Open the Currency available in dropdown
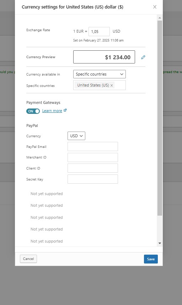 pos(100,74)
